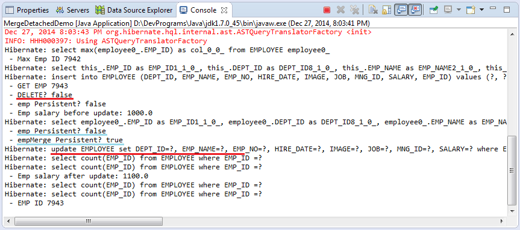Clear the console output
The width and height of the screenshot is (520, 230).
[373, 10]
